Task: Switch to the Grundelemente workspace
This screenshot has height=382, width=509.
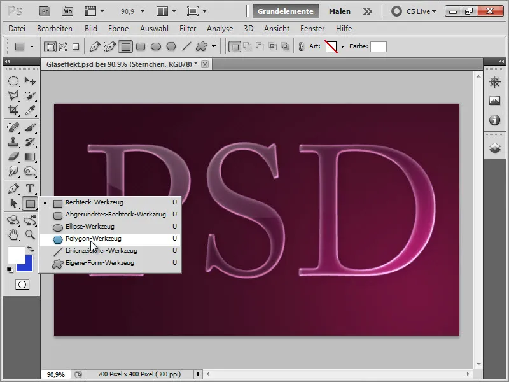Action: click(286, 11)
